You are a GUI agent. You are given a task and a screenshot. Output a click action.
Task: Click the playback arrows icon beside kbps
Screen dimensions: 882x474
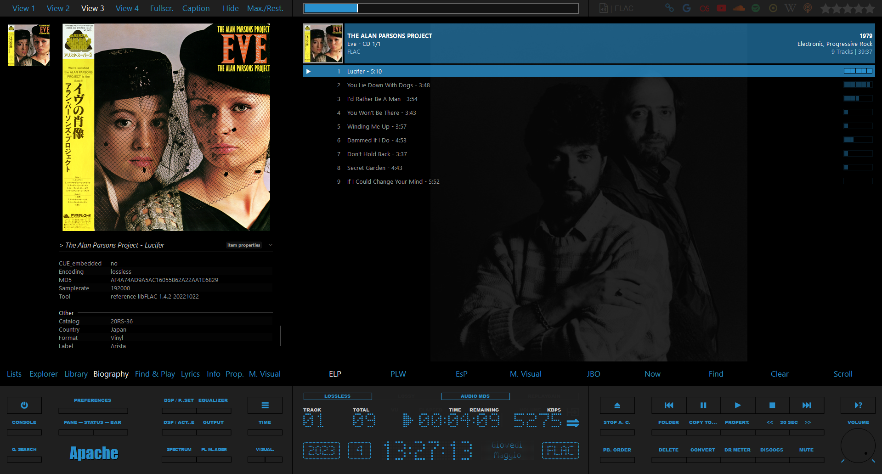point(572,423)
